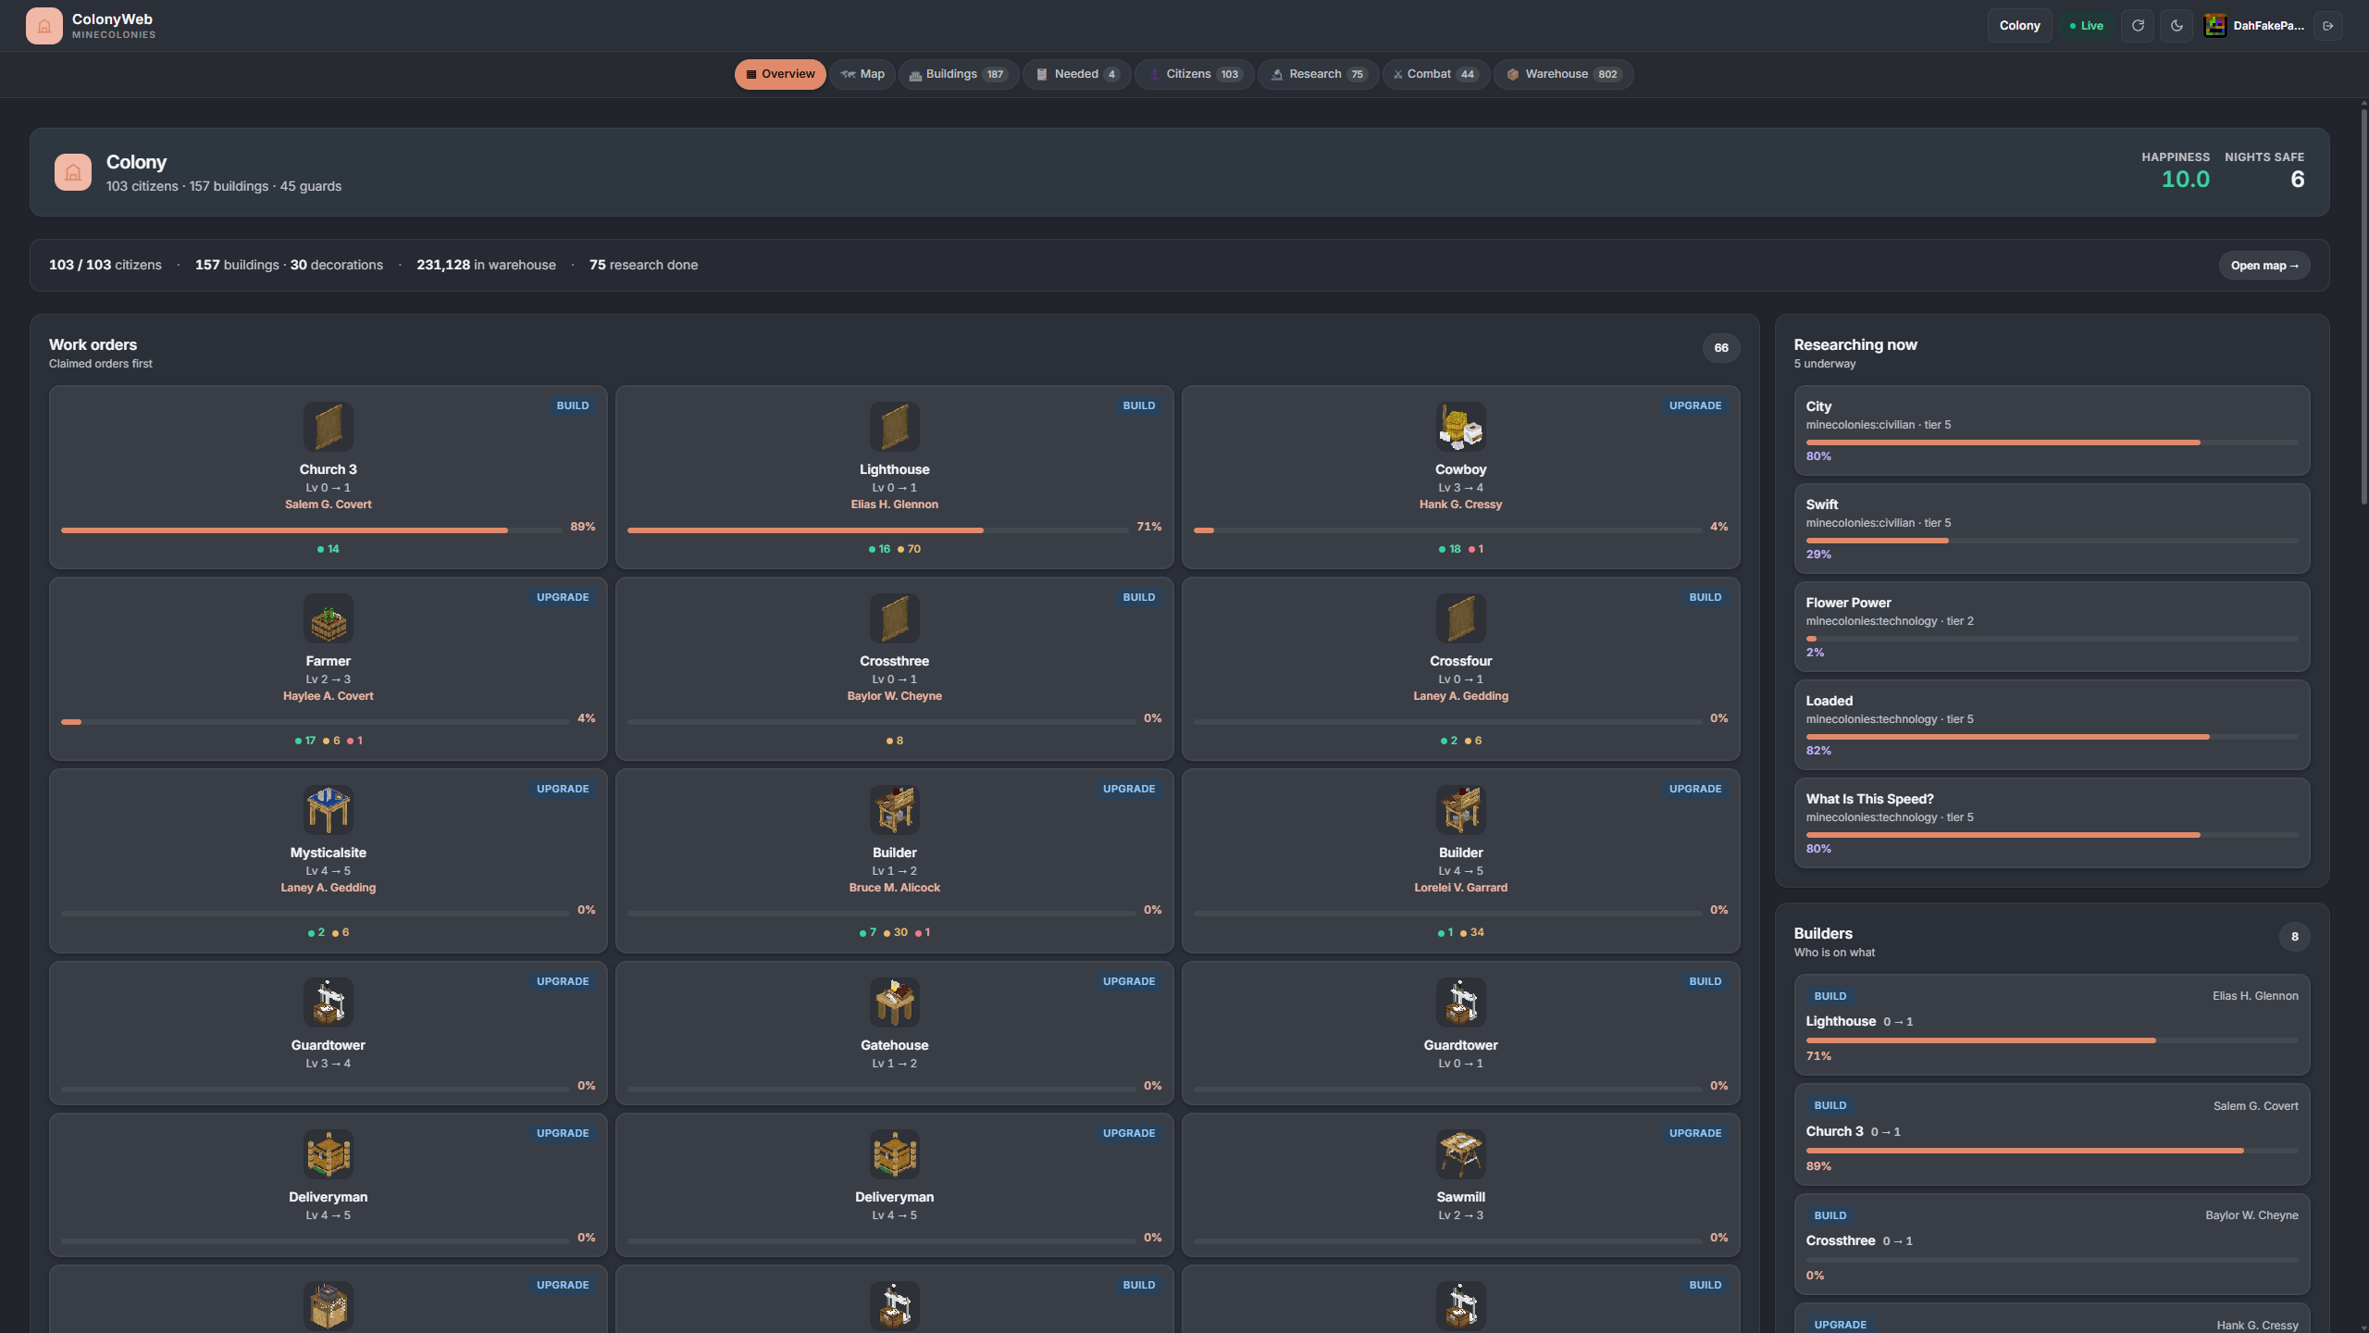
Task: Click the Lighthouse work order building icon
Action: coord(895,427)
